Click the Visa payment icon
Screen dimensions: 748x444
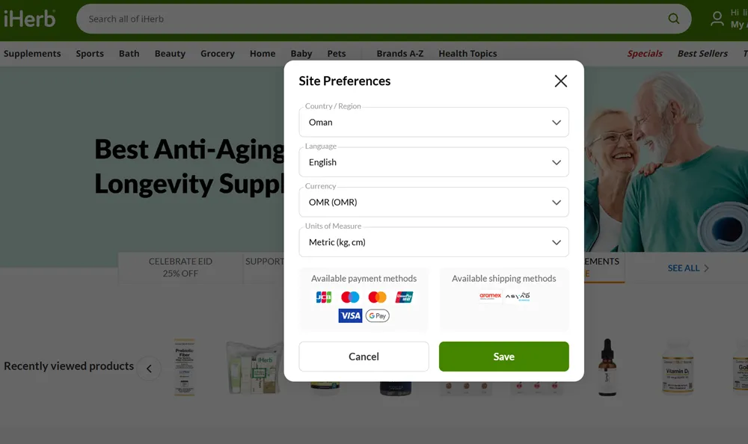tap(350, 315)
